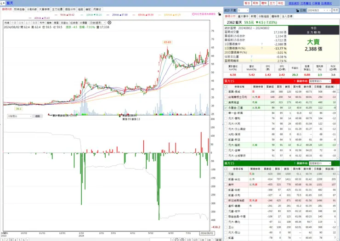Open the dropdown arrow left of zoom-out icon
The image size is (340, 241).
point(172,240)
